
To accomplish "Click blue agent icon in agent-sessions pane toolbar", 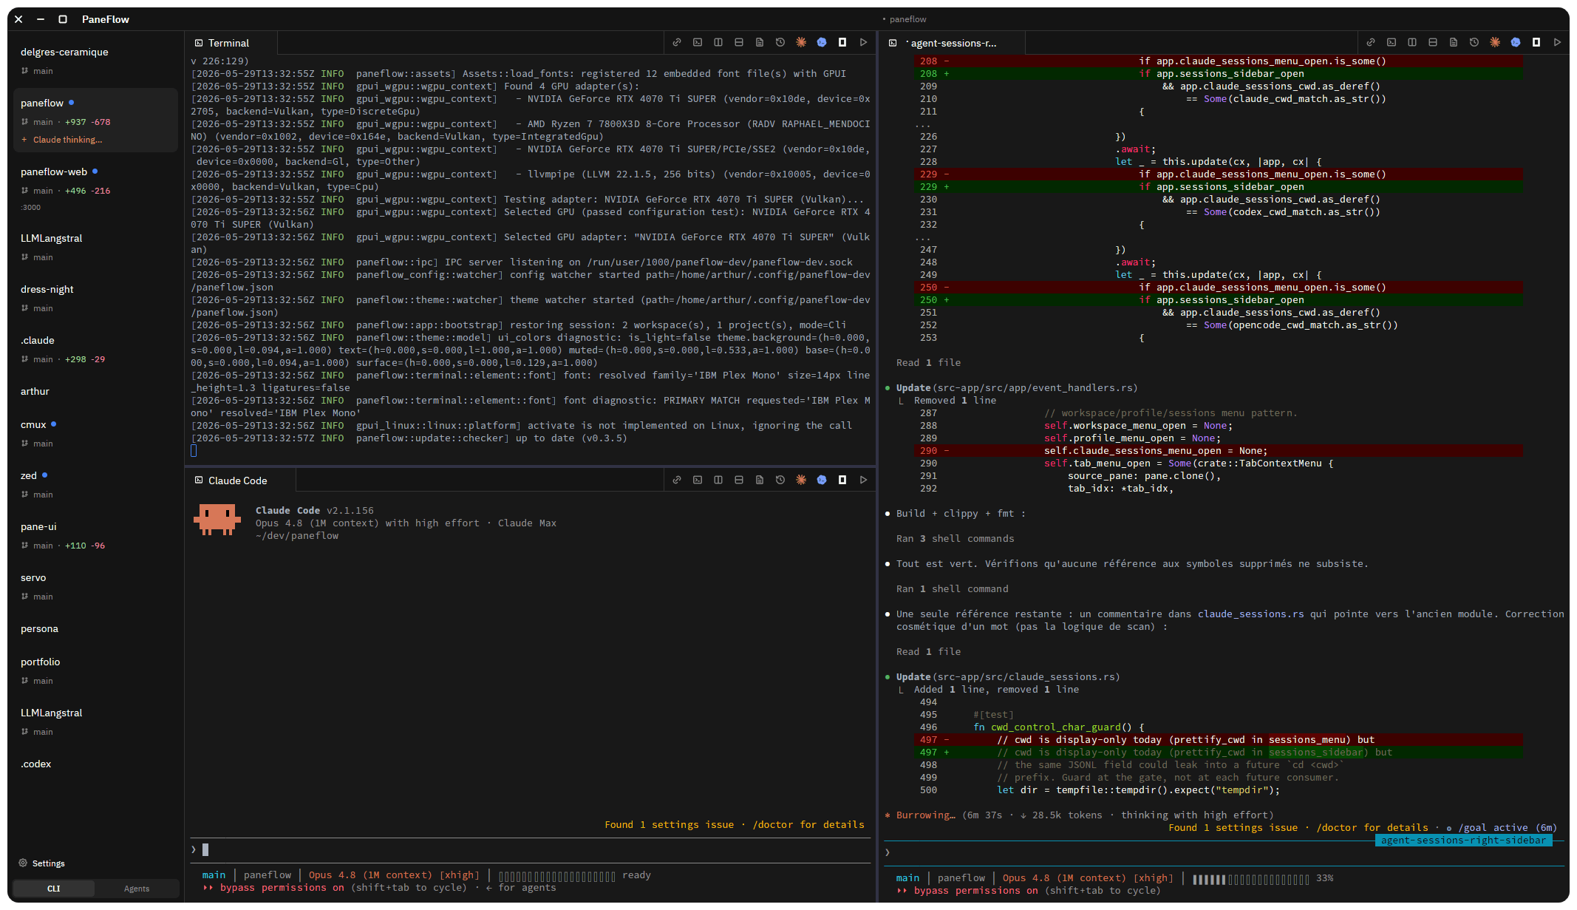I will [1516, 43].
